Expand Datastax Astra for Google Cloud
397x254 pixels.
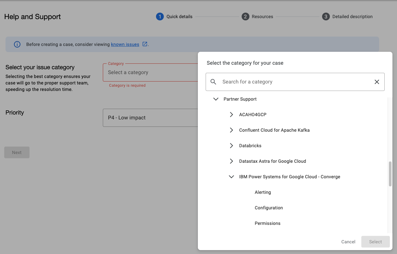click(231, 161)
